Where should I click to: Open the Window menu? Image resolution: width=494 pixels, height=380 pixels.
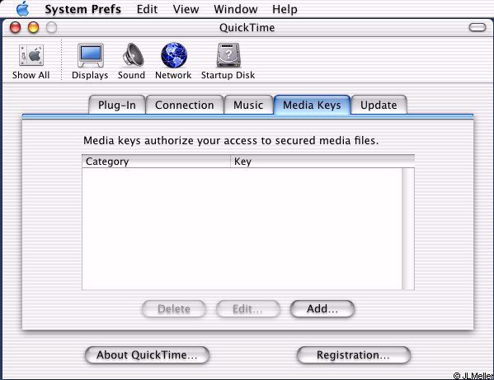point(236,9)
